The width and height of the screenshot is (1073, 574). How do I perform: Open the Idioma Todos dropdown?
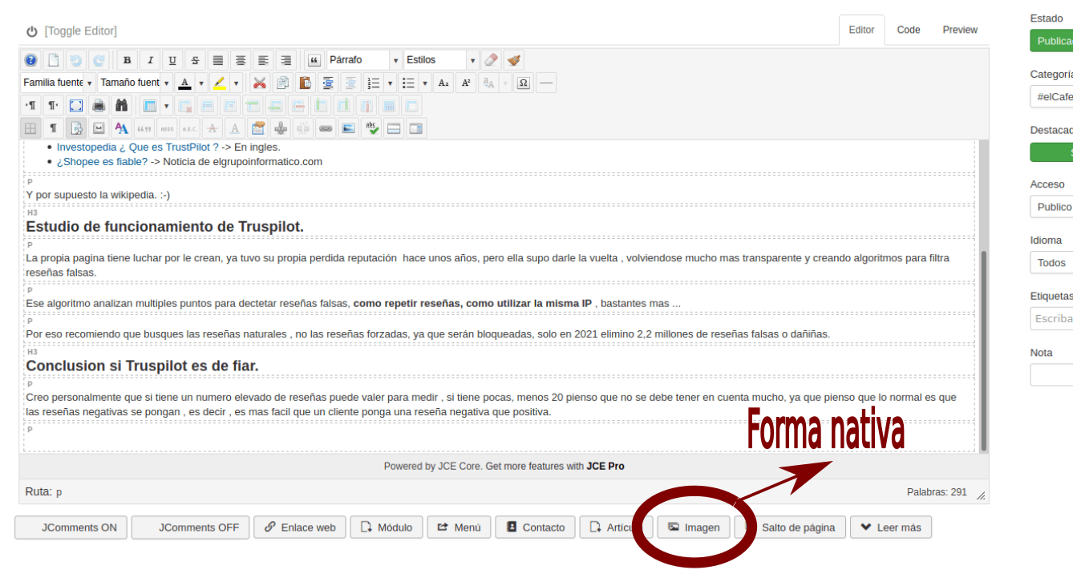coord(1051,263)
